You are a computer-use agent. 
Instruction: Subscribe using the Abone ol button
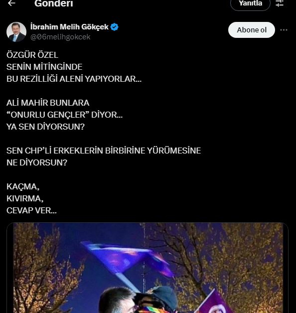(x=252, y=30)
